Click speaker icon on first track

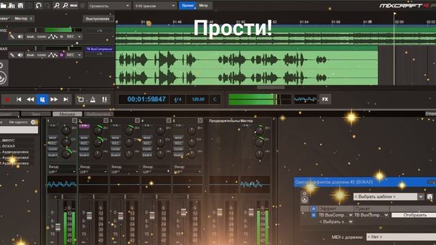pos(20,37)
